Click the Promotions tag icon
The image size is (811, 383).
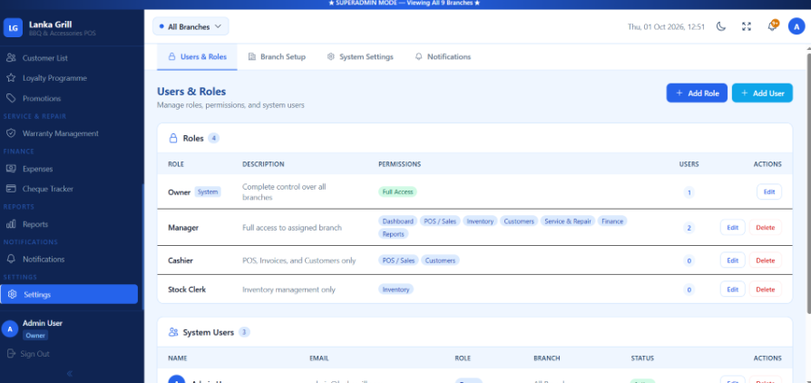pos(11,98)
